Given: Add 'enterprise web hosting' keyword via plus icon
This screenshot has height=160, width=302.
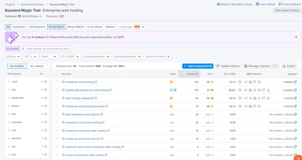Looking at the screenshot, I should [63, 82].
